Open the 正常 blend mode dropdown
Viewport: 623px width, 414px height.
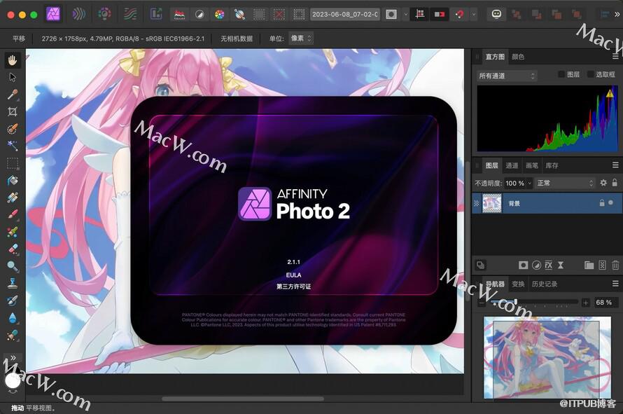pos(565,183)
